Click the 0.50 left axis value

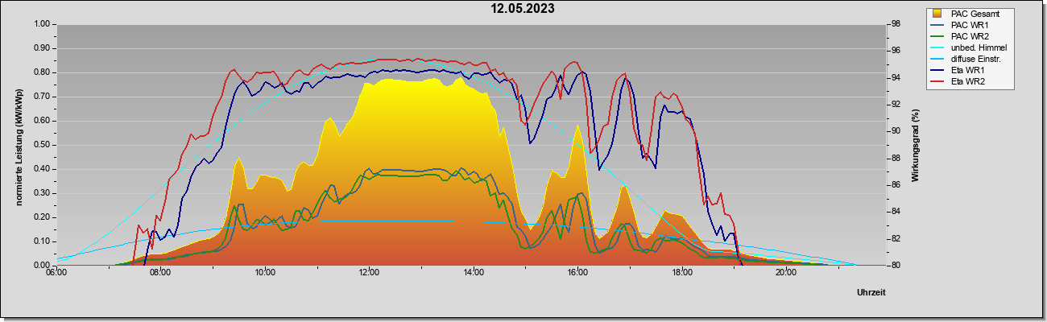point(42,145)
